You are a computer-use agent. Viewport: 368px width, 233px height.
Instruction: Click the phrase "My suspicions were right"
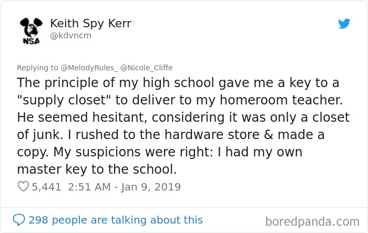pos(133,152)
